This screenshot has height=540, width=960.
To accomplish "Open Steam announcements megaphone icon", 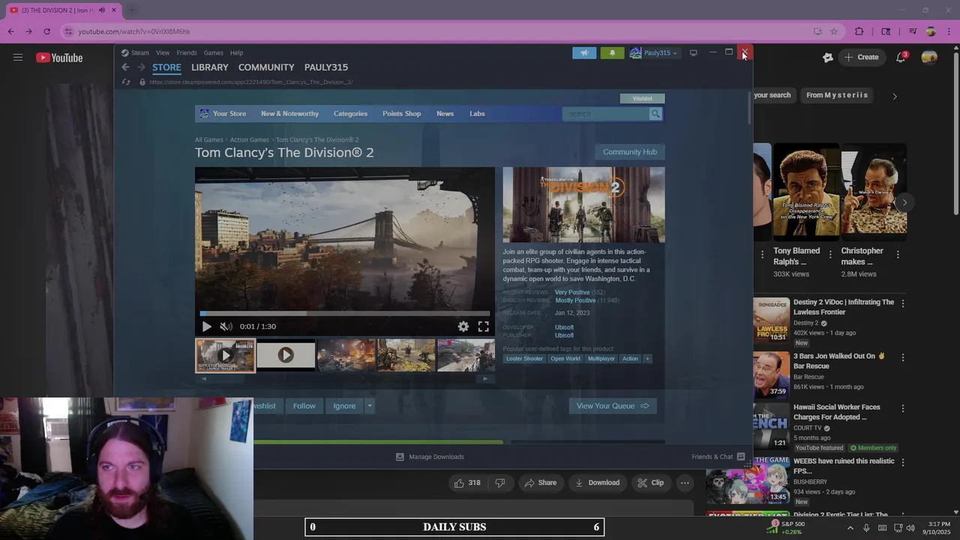I will pos(584,52).
